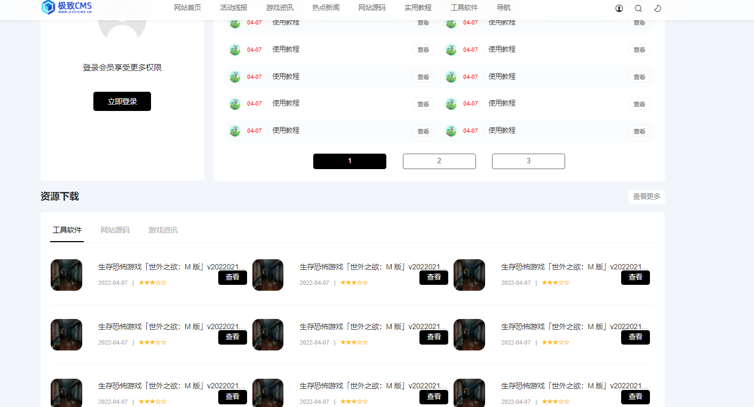Open 网站首页 in the navigation bar
This screenshot has width=754, height=407.
[188, 8]
